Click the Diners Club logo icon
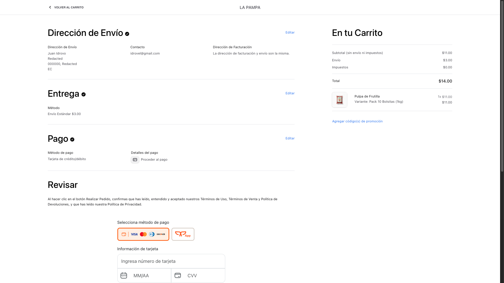This screenshot has height=283, width=504. click(152, 234)
